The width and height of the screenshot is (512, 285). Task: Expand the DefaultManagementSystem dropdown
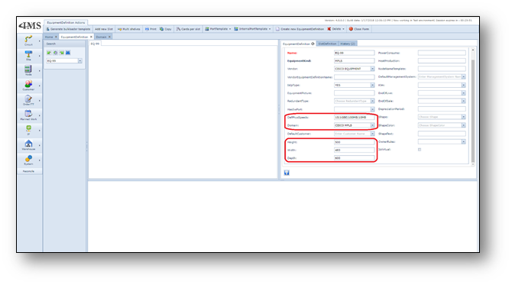[x=463, y=76]
